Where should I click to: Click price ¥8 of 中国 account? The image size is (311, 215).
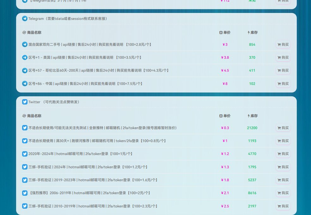225,84
